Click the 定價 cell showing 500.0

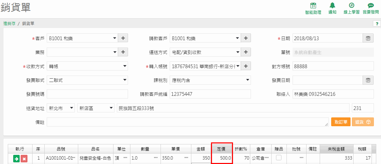pos(222,158)
